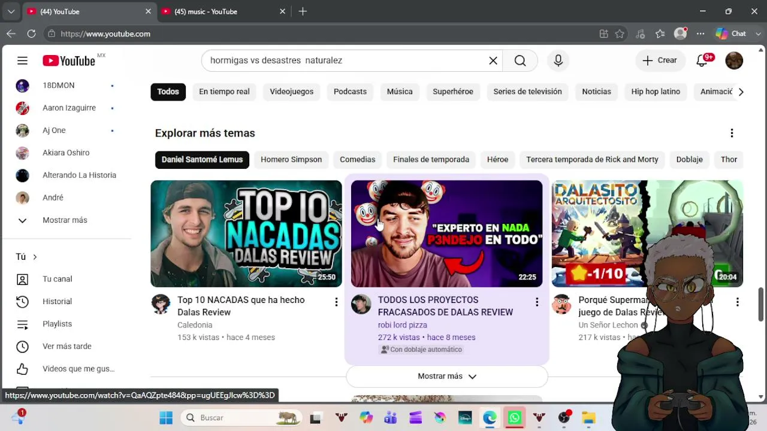Open the YouTube guide hamburger menu

(22, 60)
